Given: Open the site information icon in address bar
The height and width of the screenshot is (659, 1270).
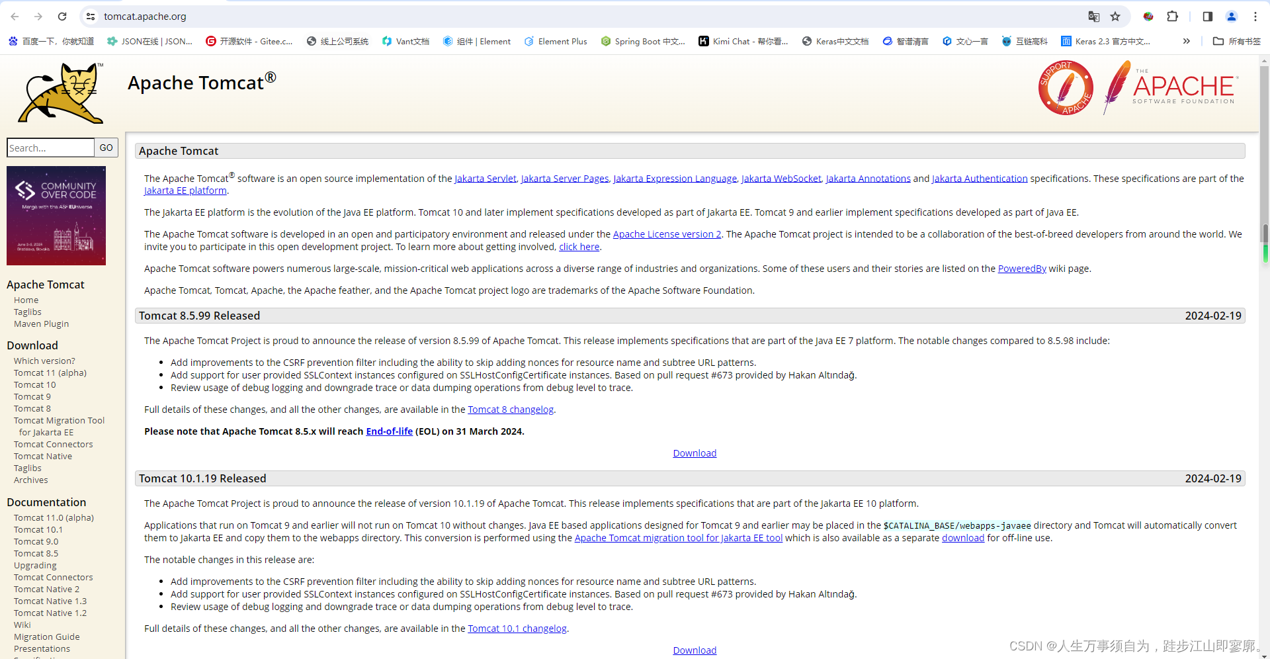Looking at the screenshot, I should (91, 17).
